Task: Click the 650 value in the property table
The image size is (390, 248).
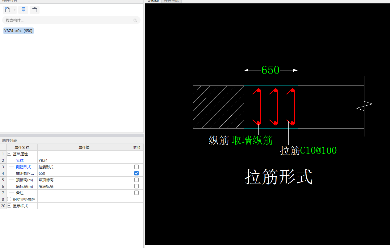Action: click(x=84, y=173)
